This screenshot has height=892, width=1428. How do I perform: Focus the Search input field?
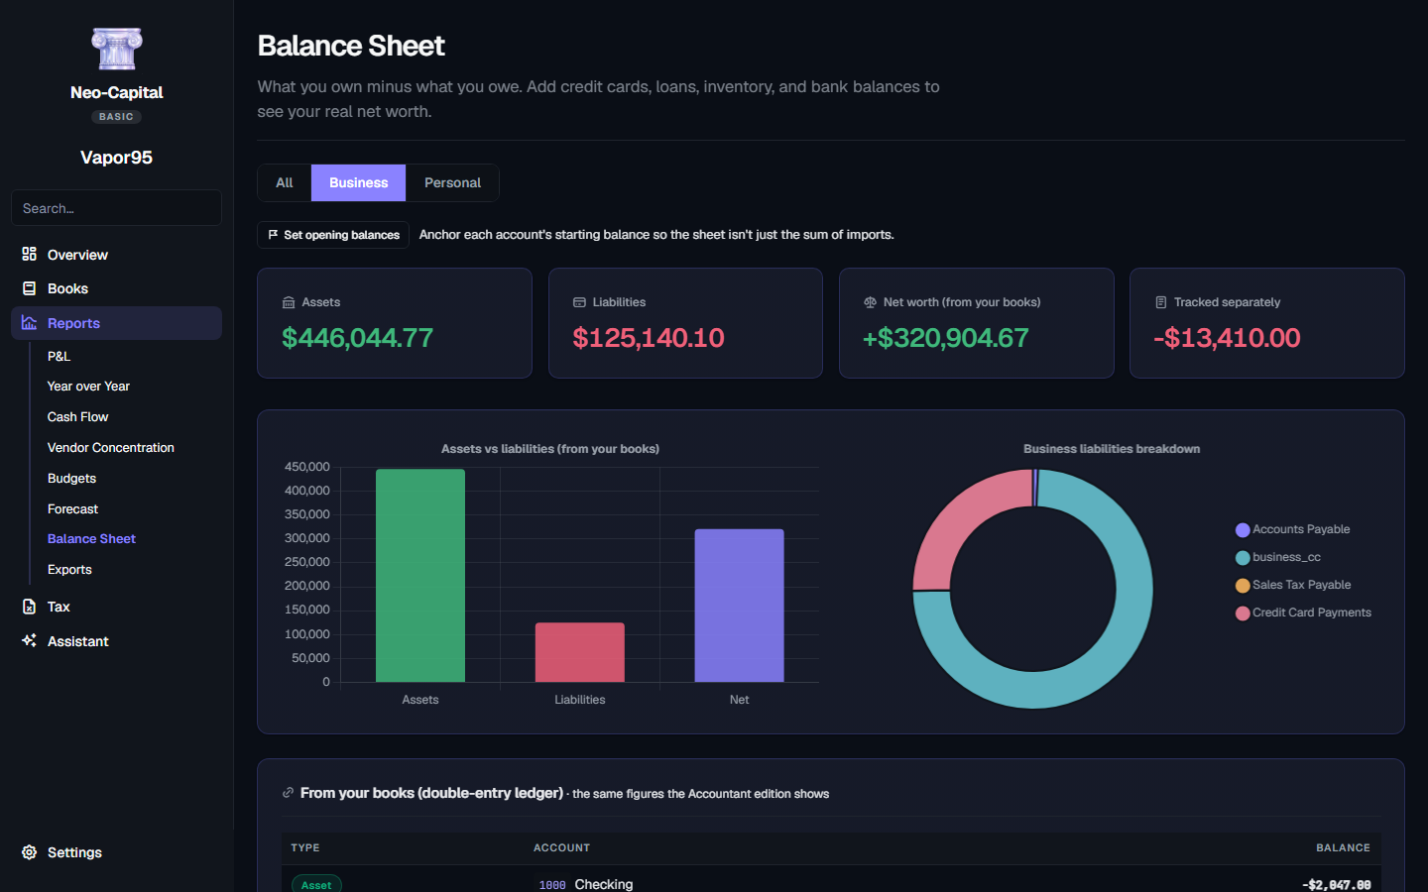(116, 208)
